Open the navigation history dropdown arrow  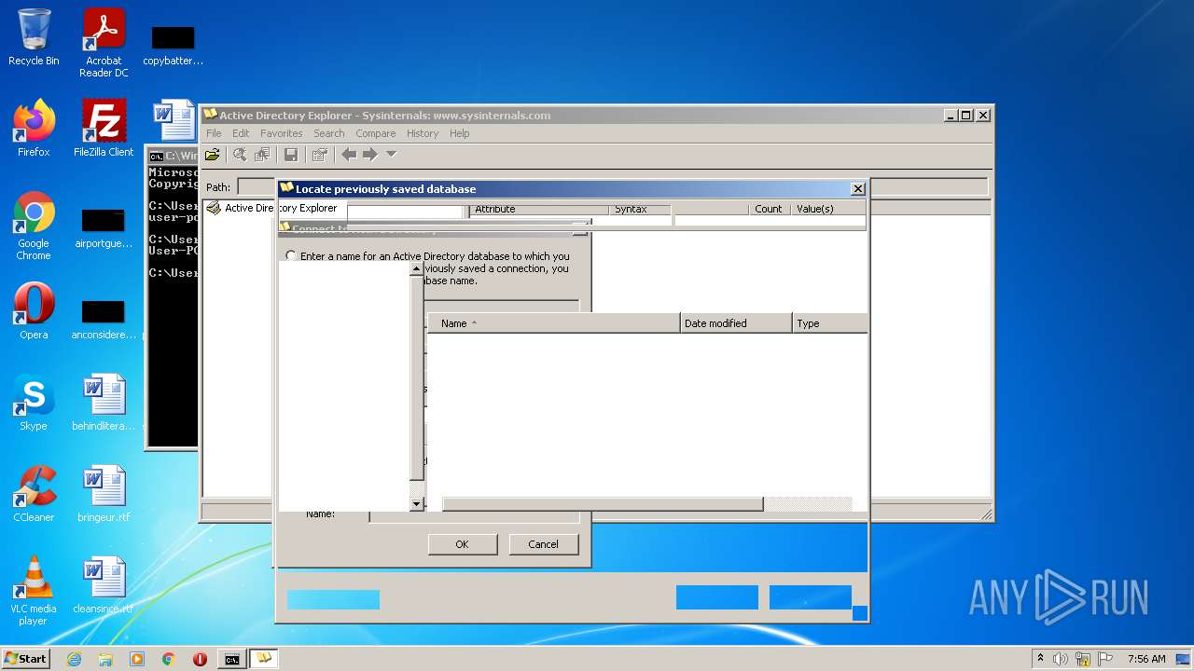click(391, 155)
